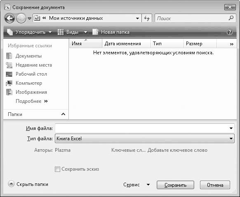Select Рабочий стол in sidebar
This screenshot has height=197, width=240.
coord(26,74)
